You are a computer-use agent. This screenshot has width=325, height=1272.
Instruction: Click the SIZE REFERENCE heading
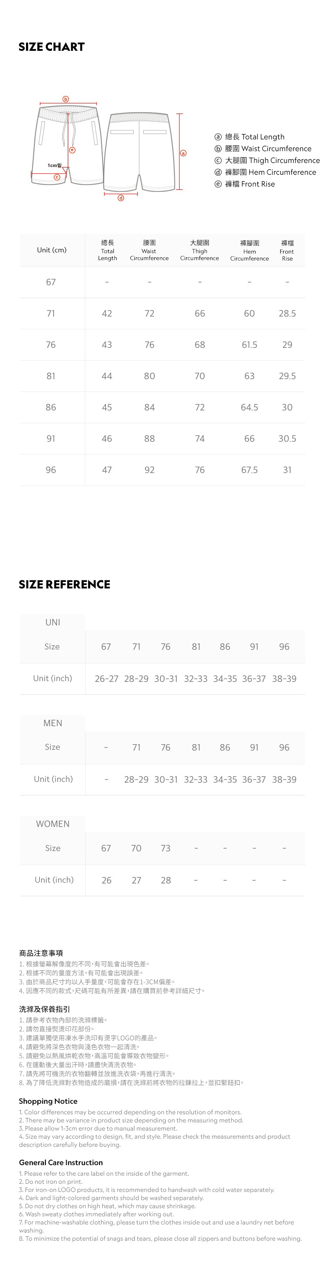64,585
